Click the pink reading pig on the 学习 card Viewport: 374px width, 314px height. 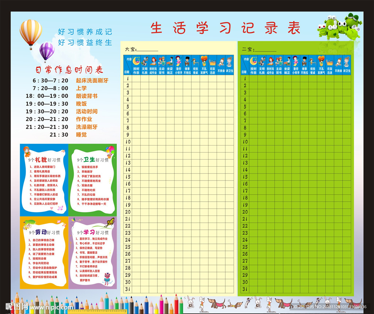[107, 279]
